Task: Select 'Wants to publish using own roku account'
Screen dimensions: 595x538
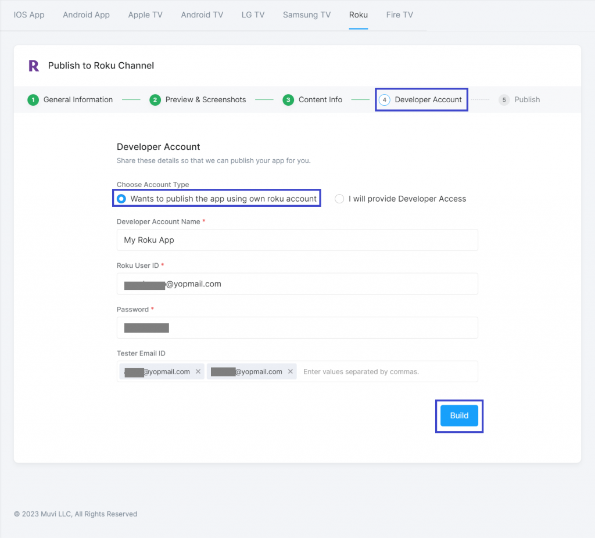Action: (121, 198)
